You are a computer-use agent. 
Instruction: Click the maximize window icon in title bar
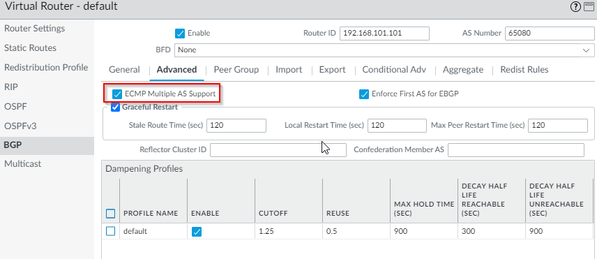(589, 6)
